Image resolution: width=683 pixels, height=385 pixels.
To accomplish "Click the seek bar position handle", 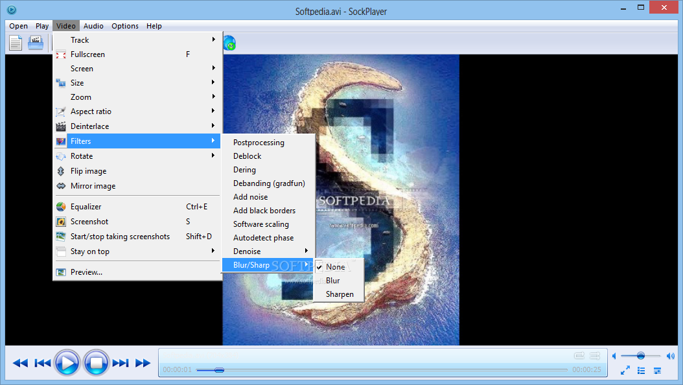I will click(x=219, y=369).
